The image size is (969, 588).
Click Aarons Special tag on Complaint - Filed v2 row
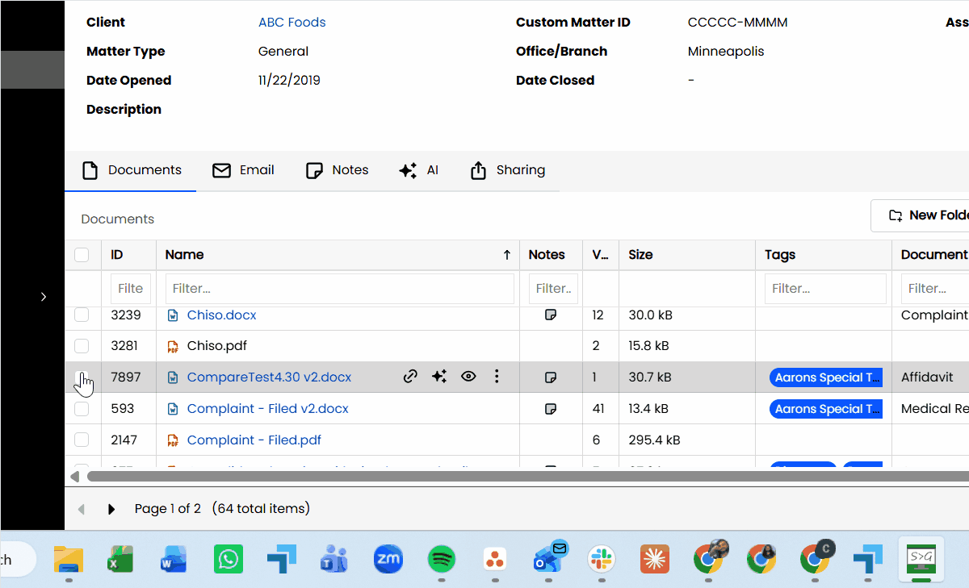pyautogui.click(x=826, y=409)
